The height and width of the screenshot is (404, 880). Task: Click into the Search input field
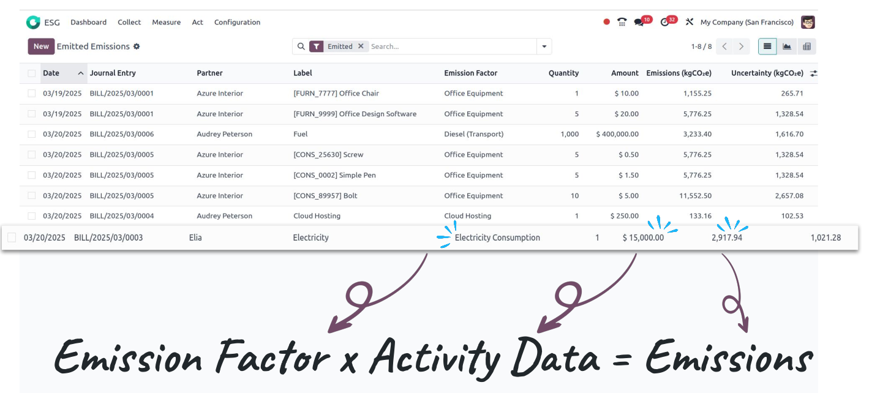click(450, 47)
